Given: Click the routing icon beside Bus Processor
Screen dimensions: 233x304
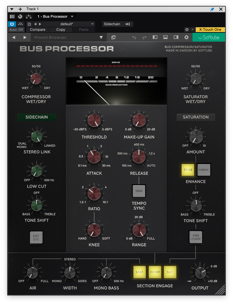Looking at the screenshot, I should point(29,16).
